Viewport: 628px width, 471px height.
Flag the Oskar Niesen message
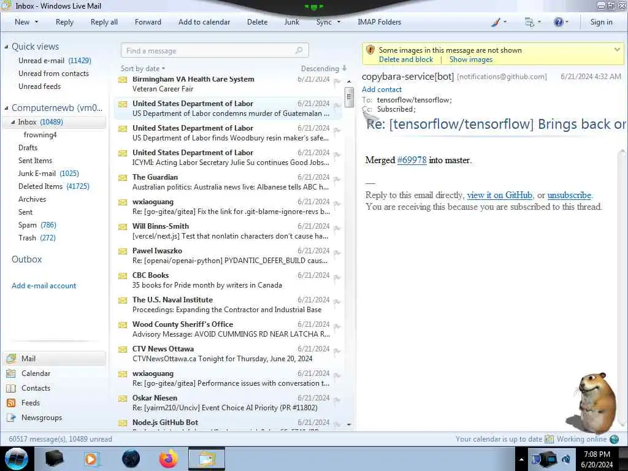tap(337, 400)
